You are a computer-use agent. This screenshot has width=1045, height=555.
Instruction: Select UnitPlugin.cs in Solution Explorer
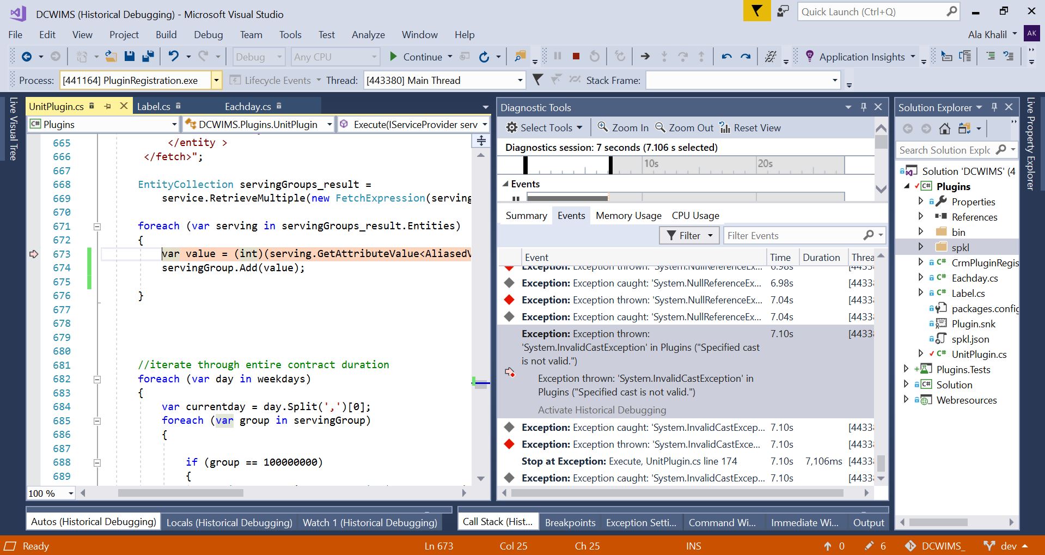(979, 354)
